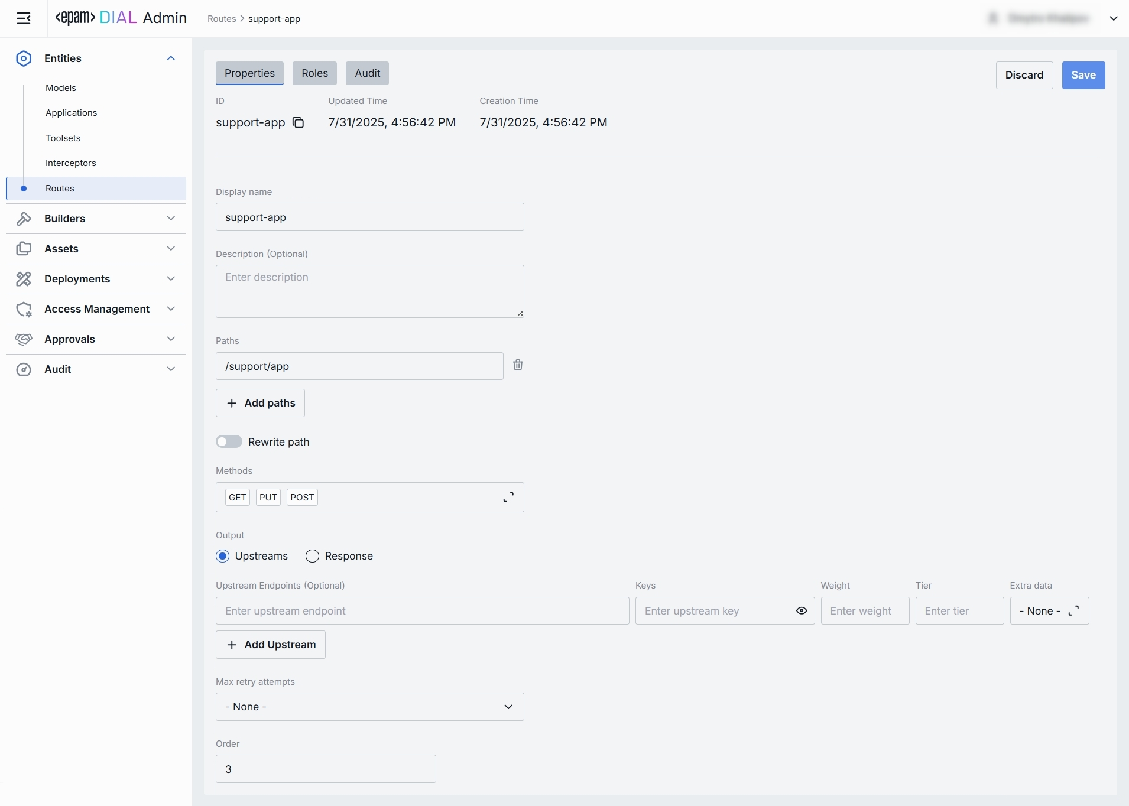Screen dimensions: 1129x806
Task: Enable the Rewrite path toggle
Action: click(229, 442)
